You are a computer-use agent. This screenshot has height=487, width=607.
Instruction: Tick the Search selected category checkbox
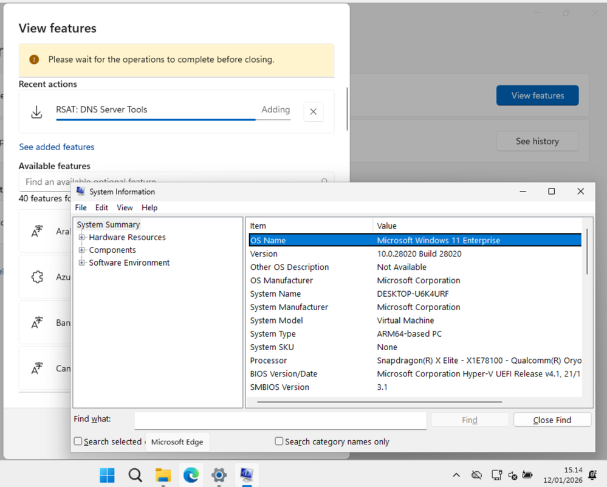point(78,441)
